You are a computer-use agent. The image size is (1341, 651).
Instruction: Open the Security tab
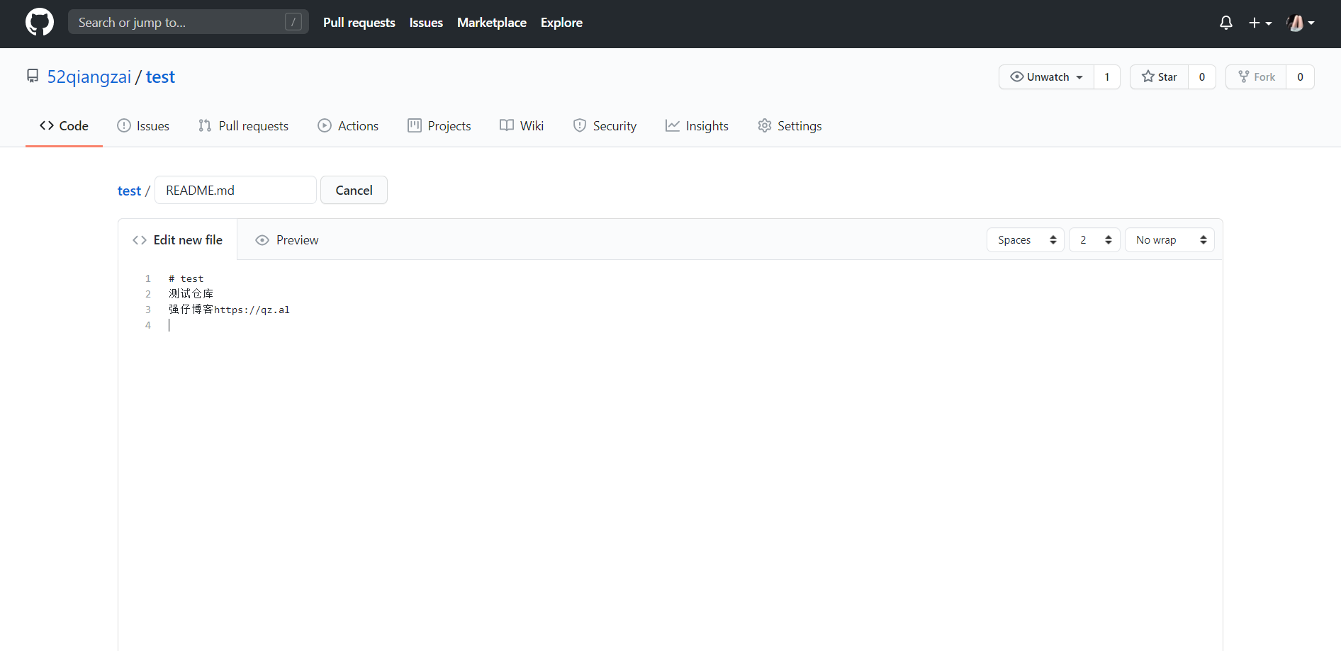coord(605,126)
